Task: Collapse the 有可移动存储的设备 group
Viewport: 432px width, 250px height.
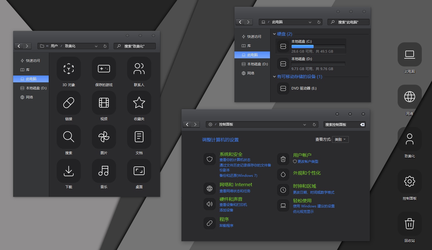Action: point(274,77)
